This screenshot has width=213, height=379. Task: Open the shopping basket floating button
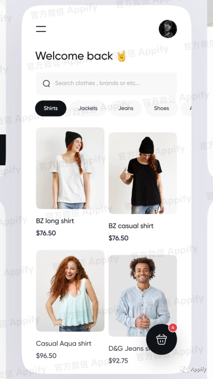pos(161,339)
